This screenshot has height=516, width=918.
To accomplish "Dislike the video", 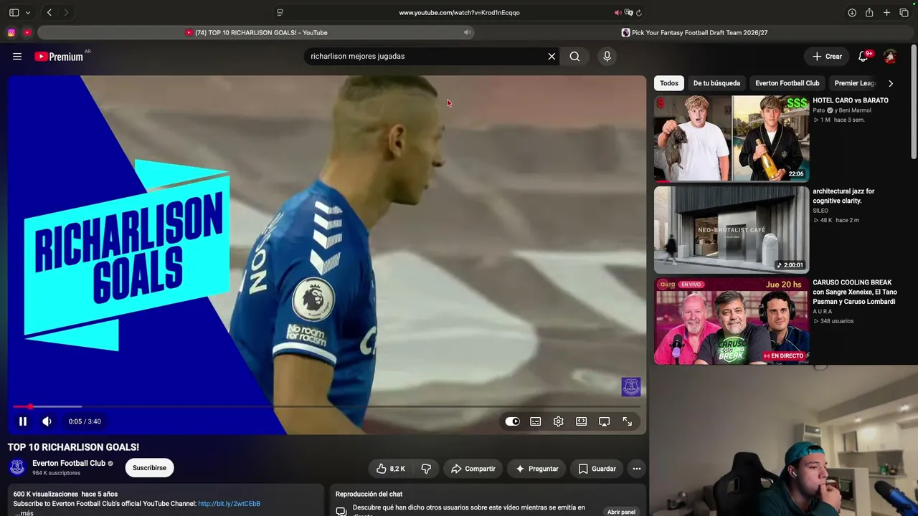I will 426,469.
